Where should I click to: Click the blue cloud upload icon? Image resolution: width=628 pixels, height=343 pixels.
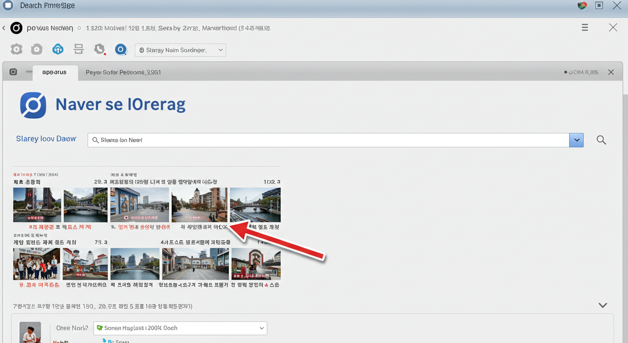58,49
